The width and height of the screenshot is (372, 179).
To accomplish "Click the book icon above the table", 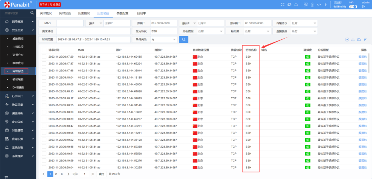I will coord(359,40).
